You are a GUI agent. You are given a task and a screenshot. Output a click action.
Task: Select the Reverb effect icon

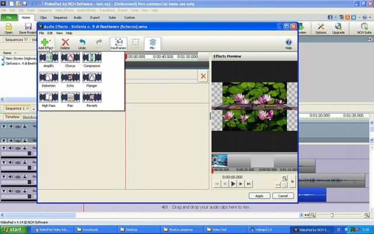pyautogui.click(x=92, y=98)
